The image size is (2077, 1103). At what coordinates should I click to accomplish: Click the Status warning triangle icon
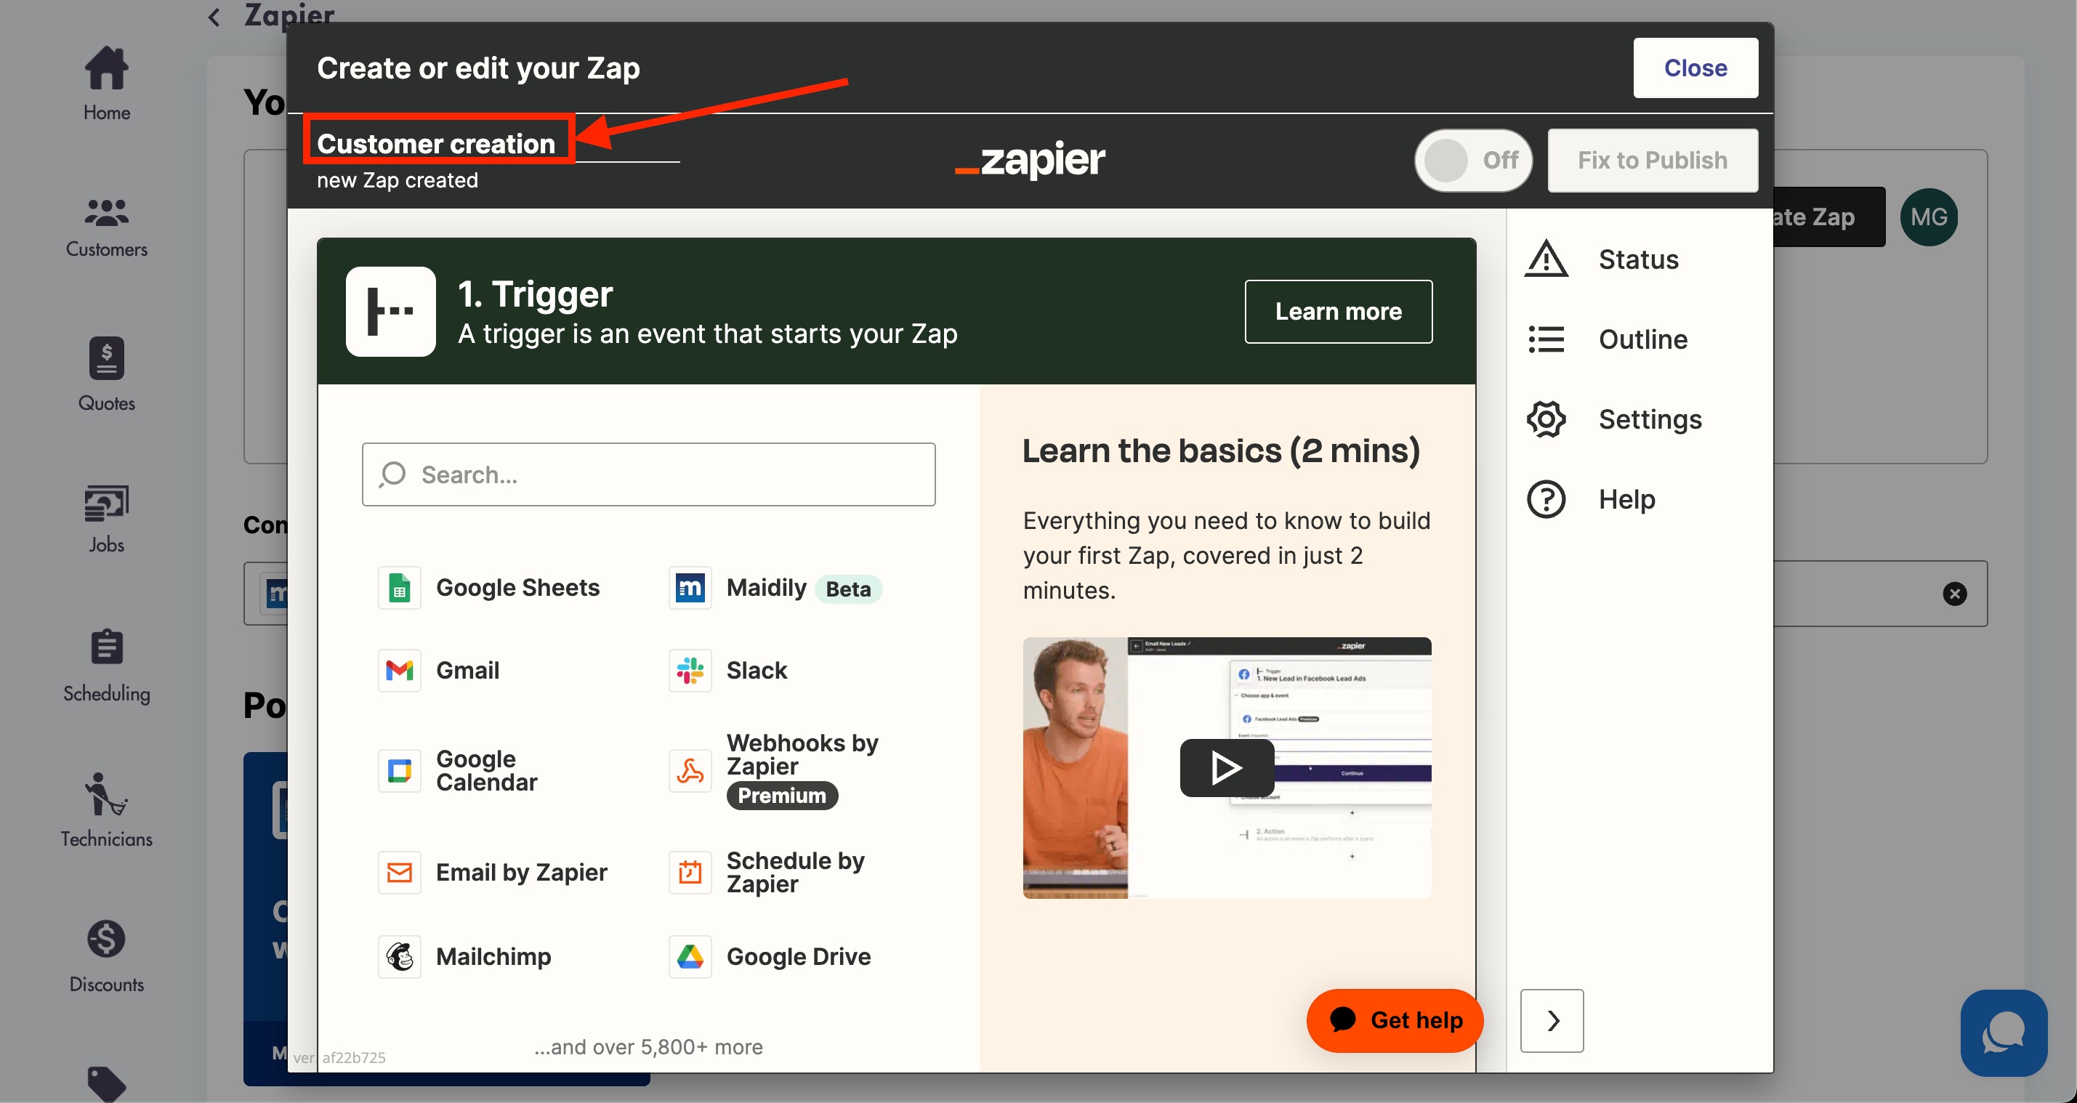click(x=1546, y=259)
